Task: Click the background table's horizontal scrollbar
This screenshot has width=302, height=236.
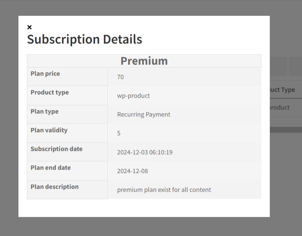Action: (x=286, y=130)
